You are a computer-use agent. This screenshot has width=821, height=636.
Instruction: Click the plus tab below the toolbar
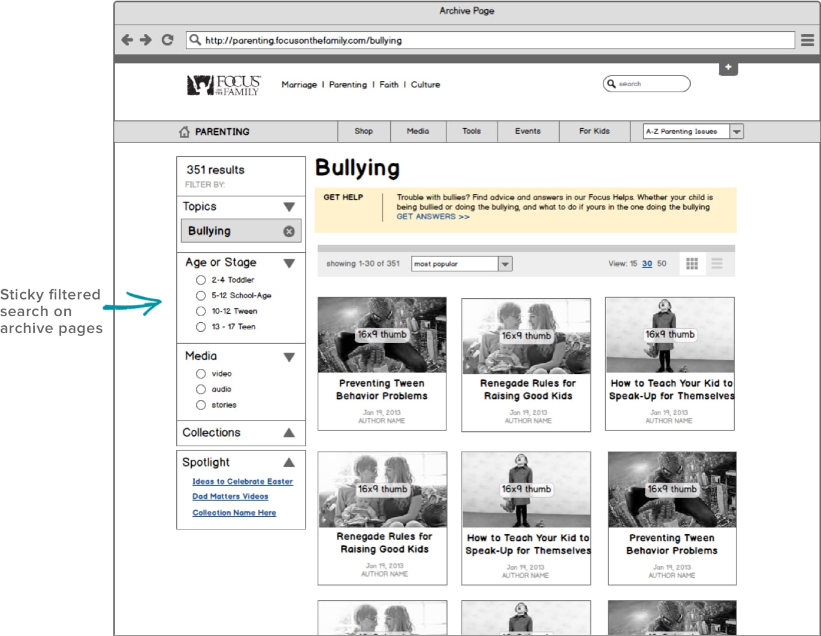point(728,68)
